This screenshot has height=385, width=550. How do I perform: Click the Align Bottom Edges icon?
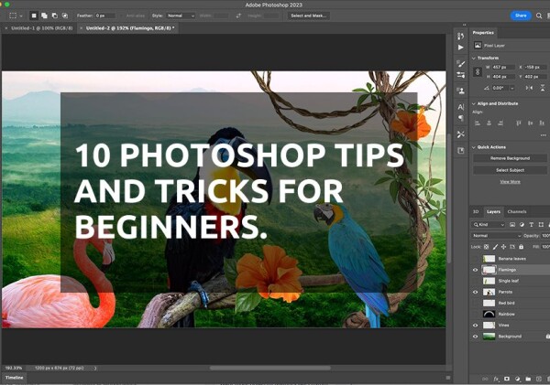[x=542, y=123]
